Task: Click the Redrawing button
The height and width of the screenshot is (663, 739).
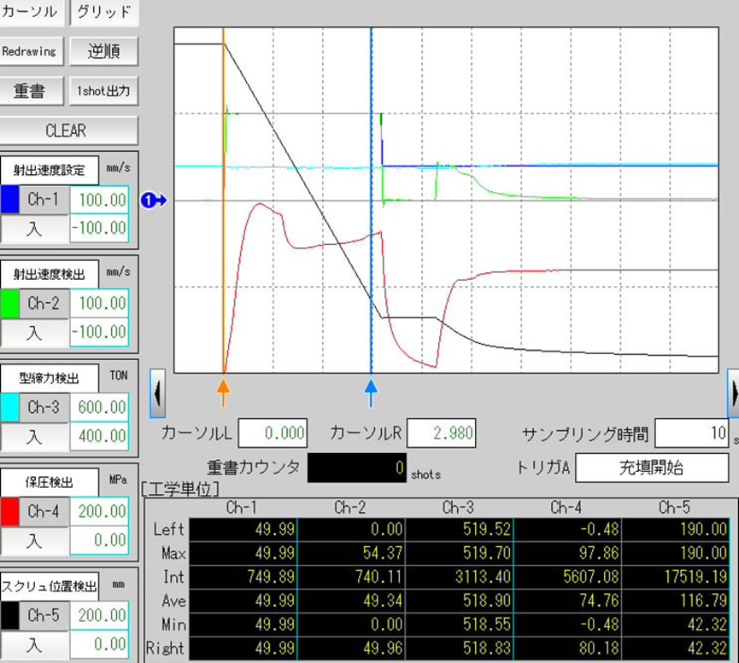Action: [31, 51]
